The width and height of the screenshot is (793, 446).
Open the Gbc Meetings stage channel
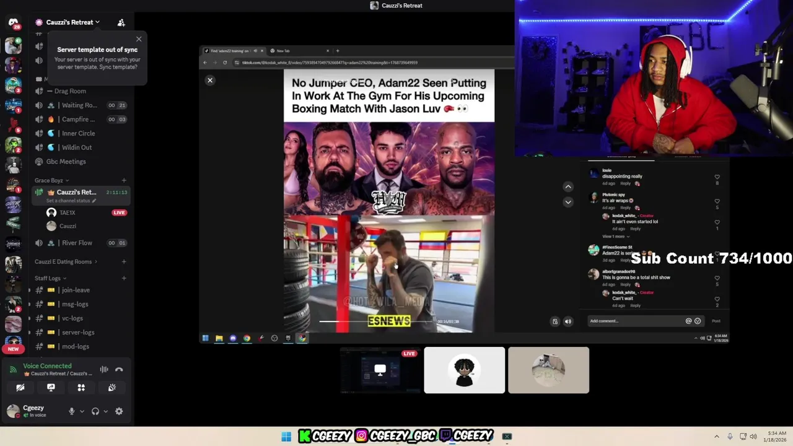pos(81,162)
